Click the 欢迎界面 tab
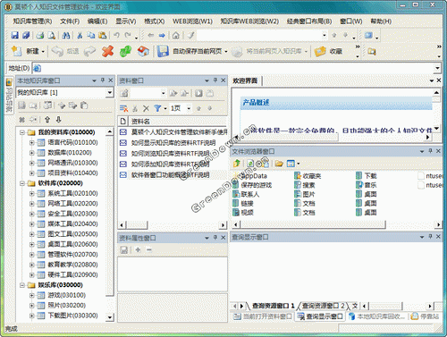The width and height of the screenshot is (447, 337). click(x=245, y=80)
